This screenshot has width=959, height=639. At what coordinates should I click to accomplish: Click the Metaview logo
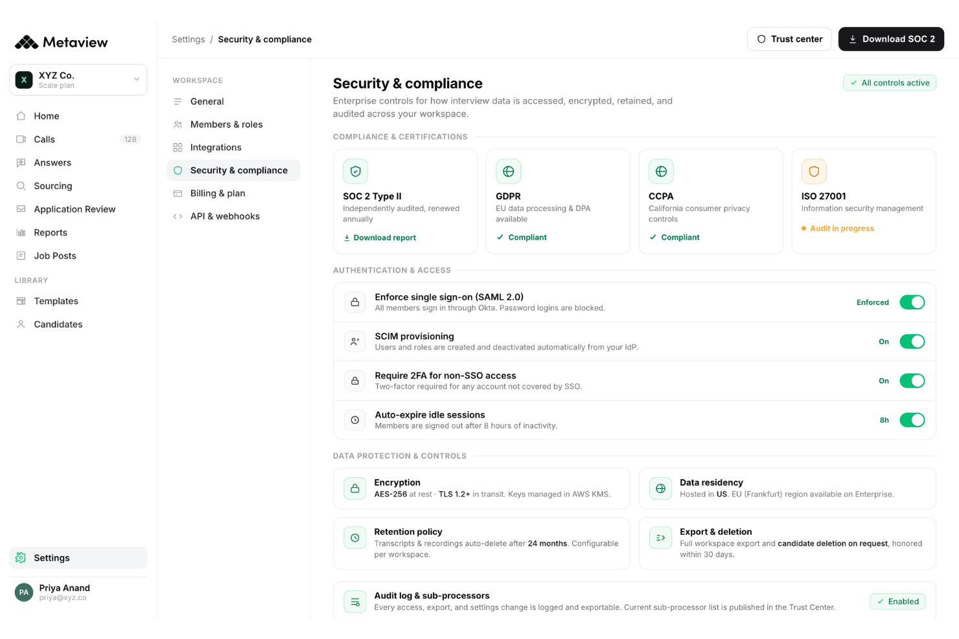pyautogui.click(x=62, y=43)
